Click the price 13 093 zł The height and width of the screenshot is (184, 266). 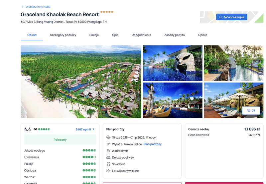(252, 129)
